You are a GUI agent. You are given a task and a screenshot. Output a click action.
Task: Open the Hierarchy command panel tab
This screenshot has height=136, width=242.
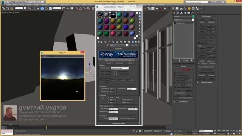(181, 13)
